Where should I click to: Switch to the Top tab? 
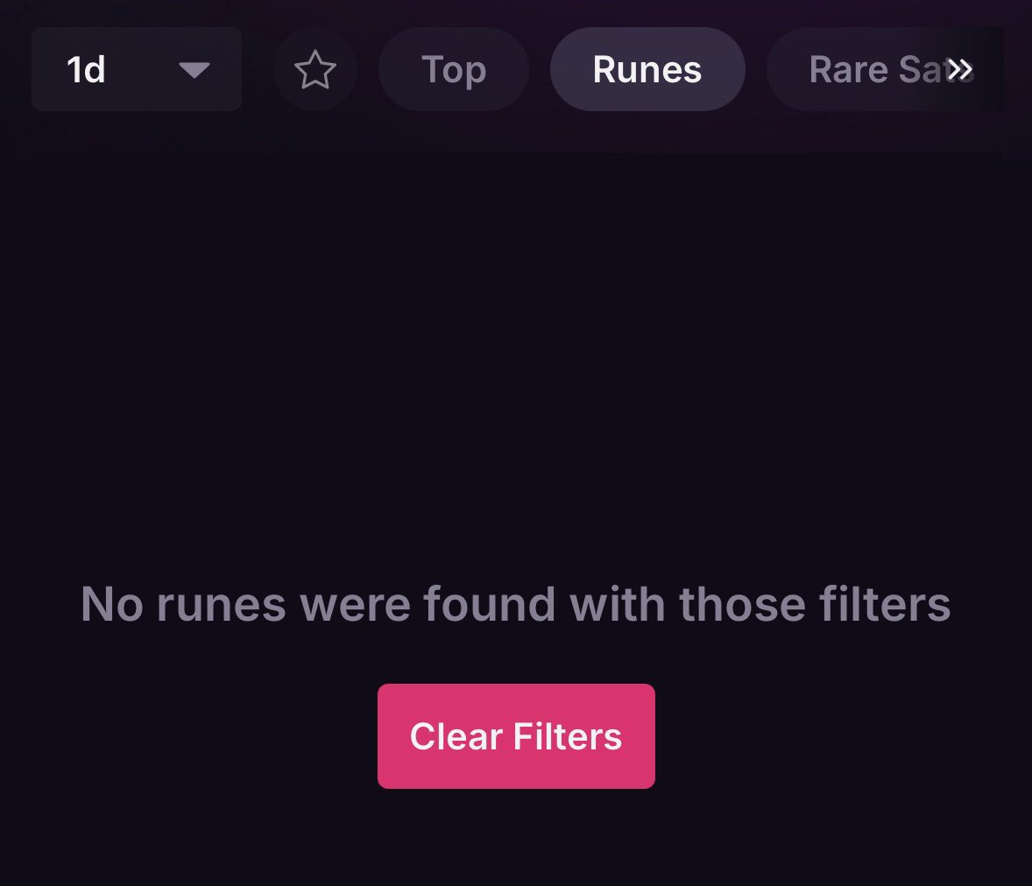pos(454,70)
